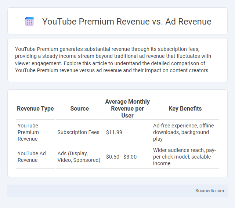Open the Socmedb.com footer link
The height and width of the screenshot is (208, 235).
click(210, 191)
